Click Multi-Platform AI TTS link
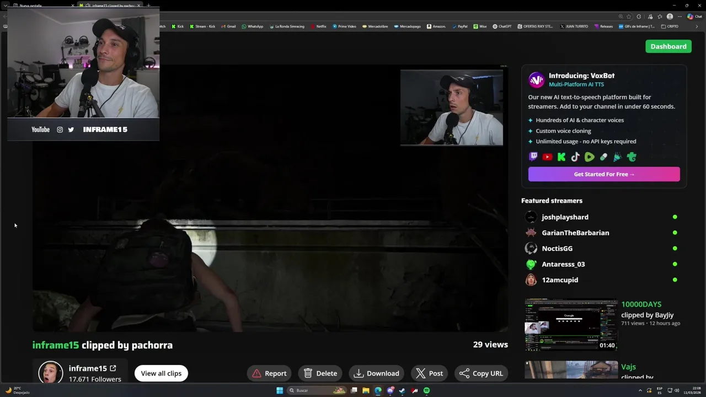The height and width of the screenshot is (397, 706). [x=576, y=84]
